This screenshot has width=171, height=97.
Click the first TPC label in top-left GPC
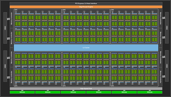pyautogui.click(x=16, y=11)
